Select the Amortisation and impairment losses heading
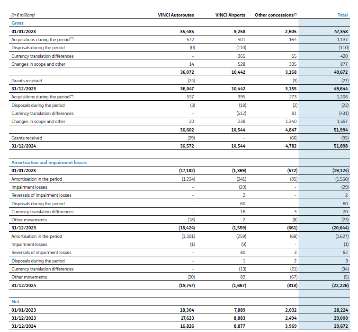Screen dimensions: 358x332 point(49,162)
